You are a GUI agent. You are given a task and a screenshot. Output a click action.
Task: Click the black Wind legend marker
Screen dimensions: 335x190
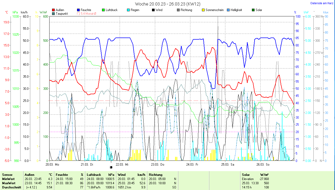(153, 10)
